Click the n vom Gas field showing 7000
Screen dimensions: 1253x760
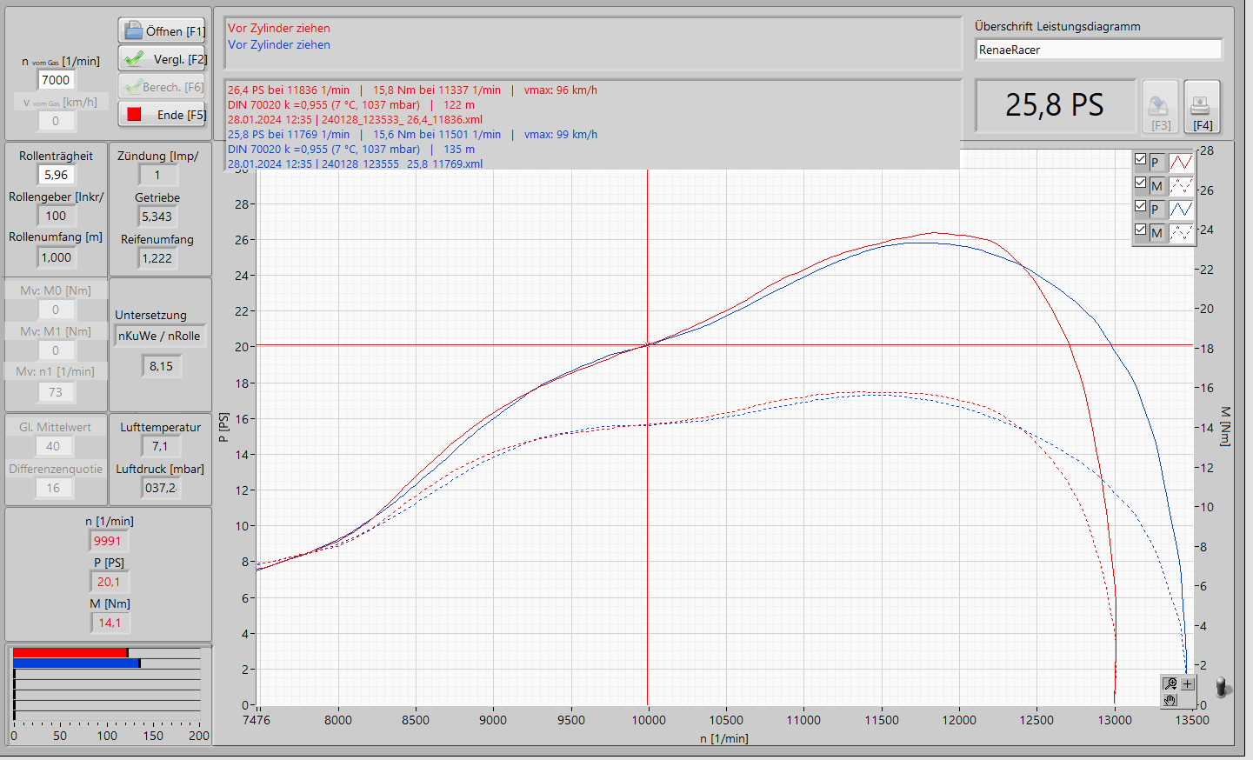(x=56, y=80)
